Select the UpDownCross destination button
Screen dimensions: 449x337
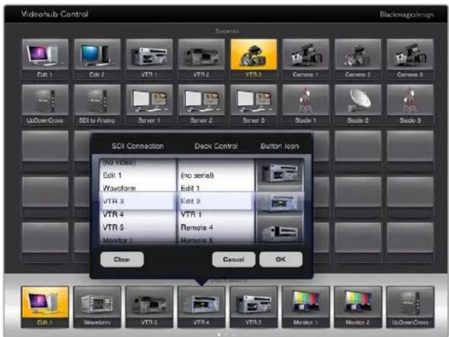click(x=410, y=307)
